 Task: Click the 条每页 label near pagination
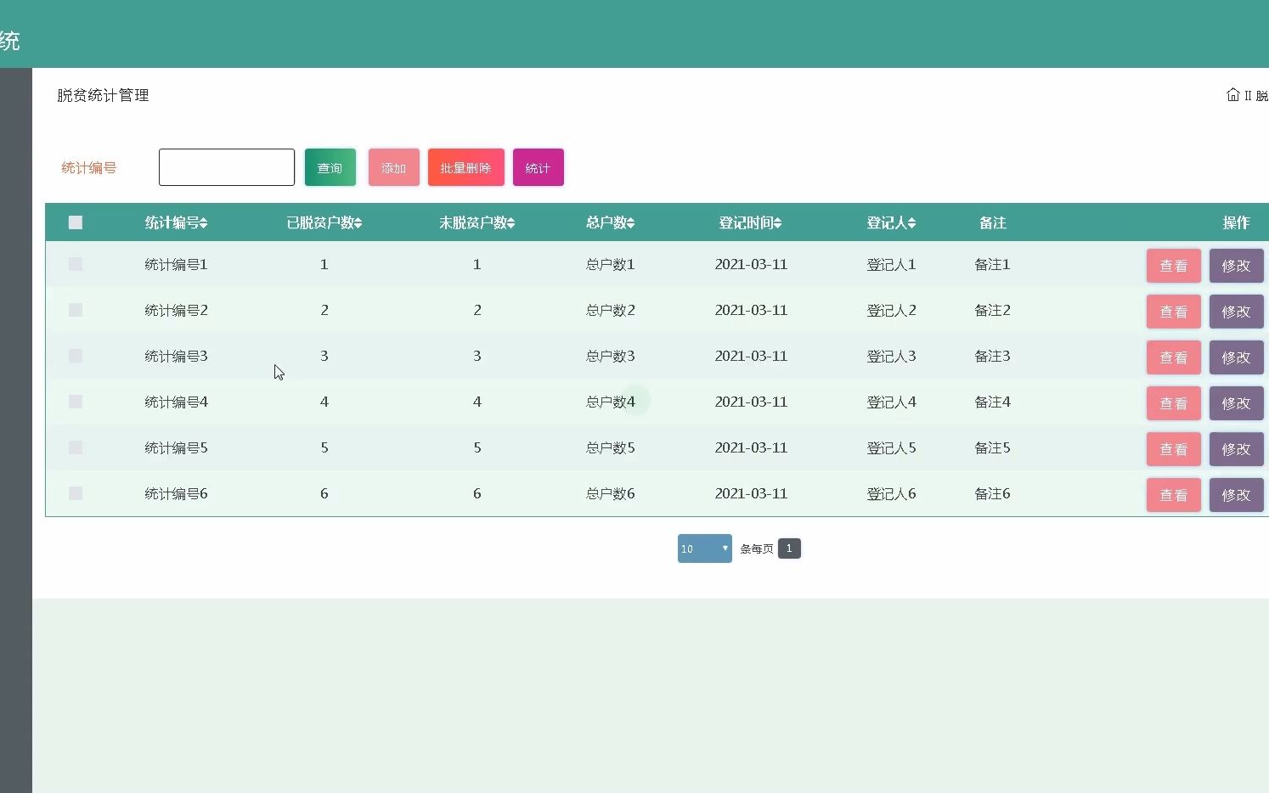click(757, 548)
